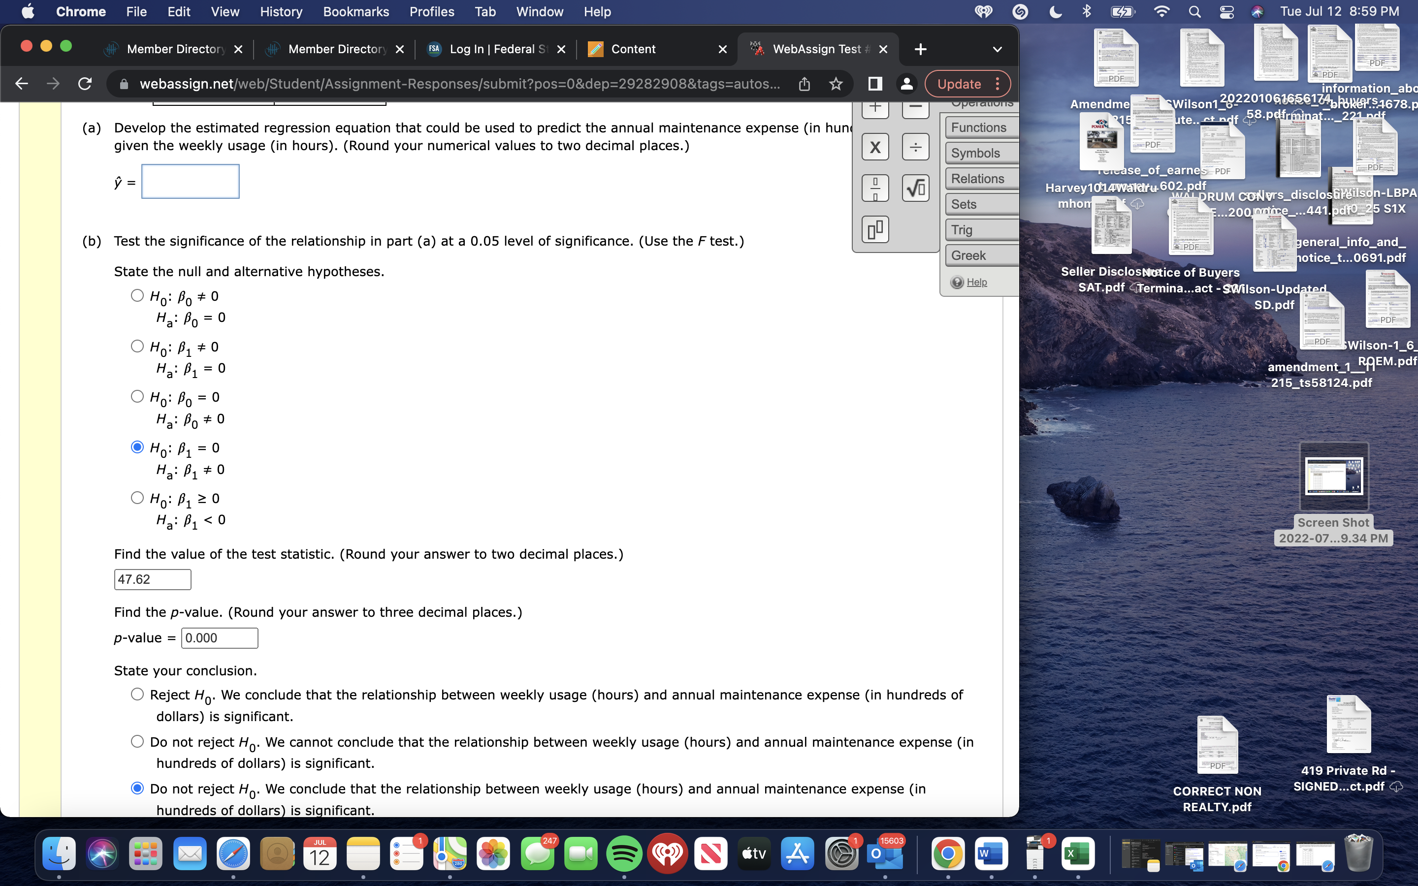The width and height of the screenshot is (1418, 886).
Task: Click the multiplication icon in the operations palette
Action: coord(875,147)
